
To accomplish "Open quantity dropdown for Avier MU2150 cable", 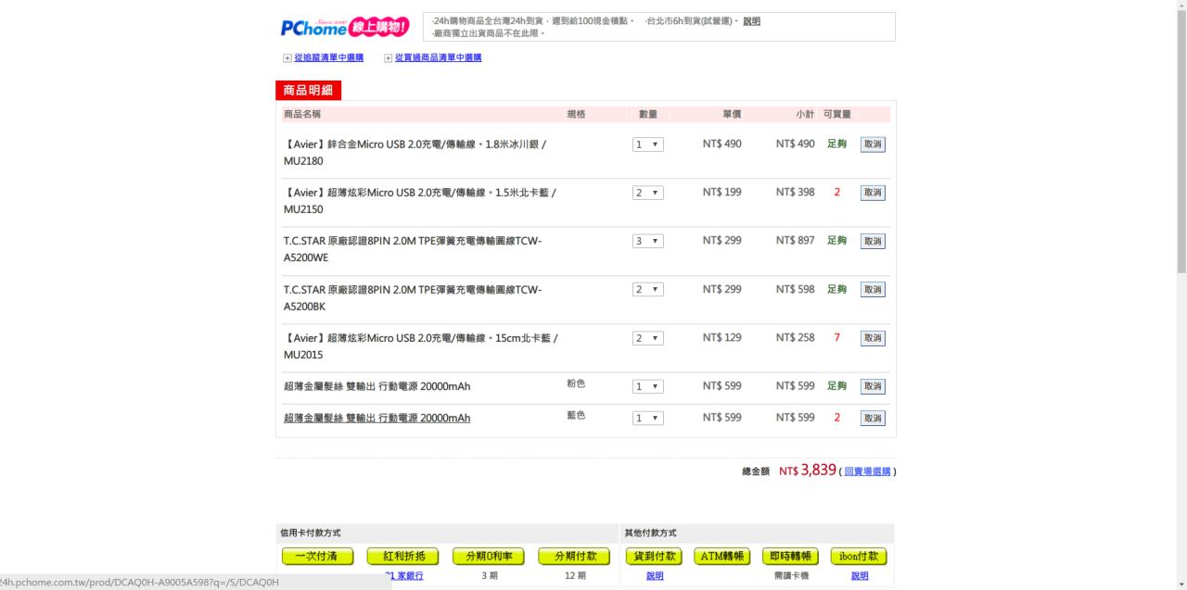I will 648,193.
